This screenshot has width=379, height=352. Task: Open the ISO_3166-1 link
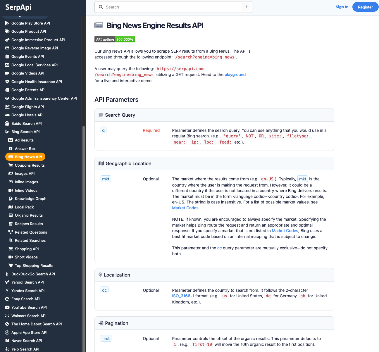pyautogui.click(x=183, y=296)
